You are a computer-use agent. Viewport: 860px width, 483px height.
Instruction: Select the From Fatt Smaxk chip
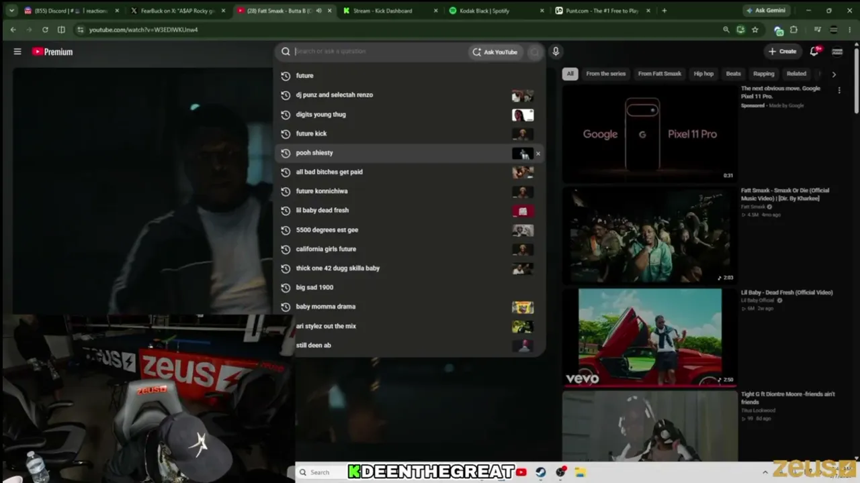point(659,74)
